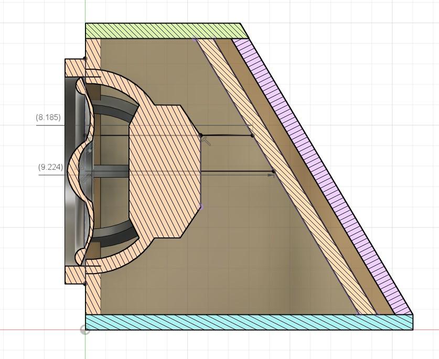439x359 pixels.
Task: Select the green hatched top panel
Action: pos(166,31)
